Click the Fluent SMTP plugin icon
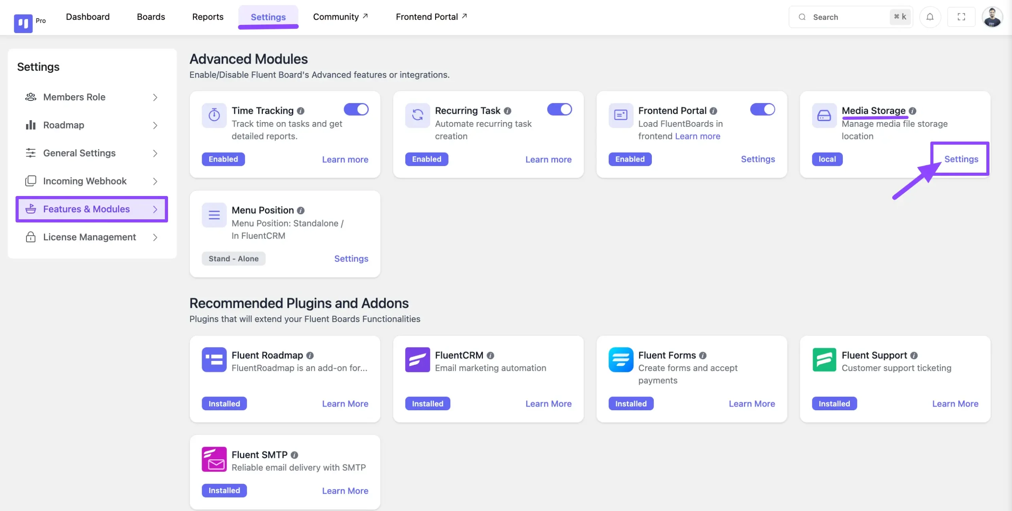 214,459
